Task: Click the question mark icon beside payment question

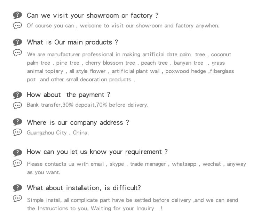Action: pos(17,95)
